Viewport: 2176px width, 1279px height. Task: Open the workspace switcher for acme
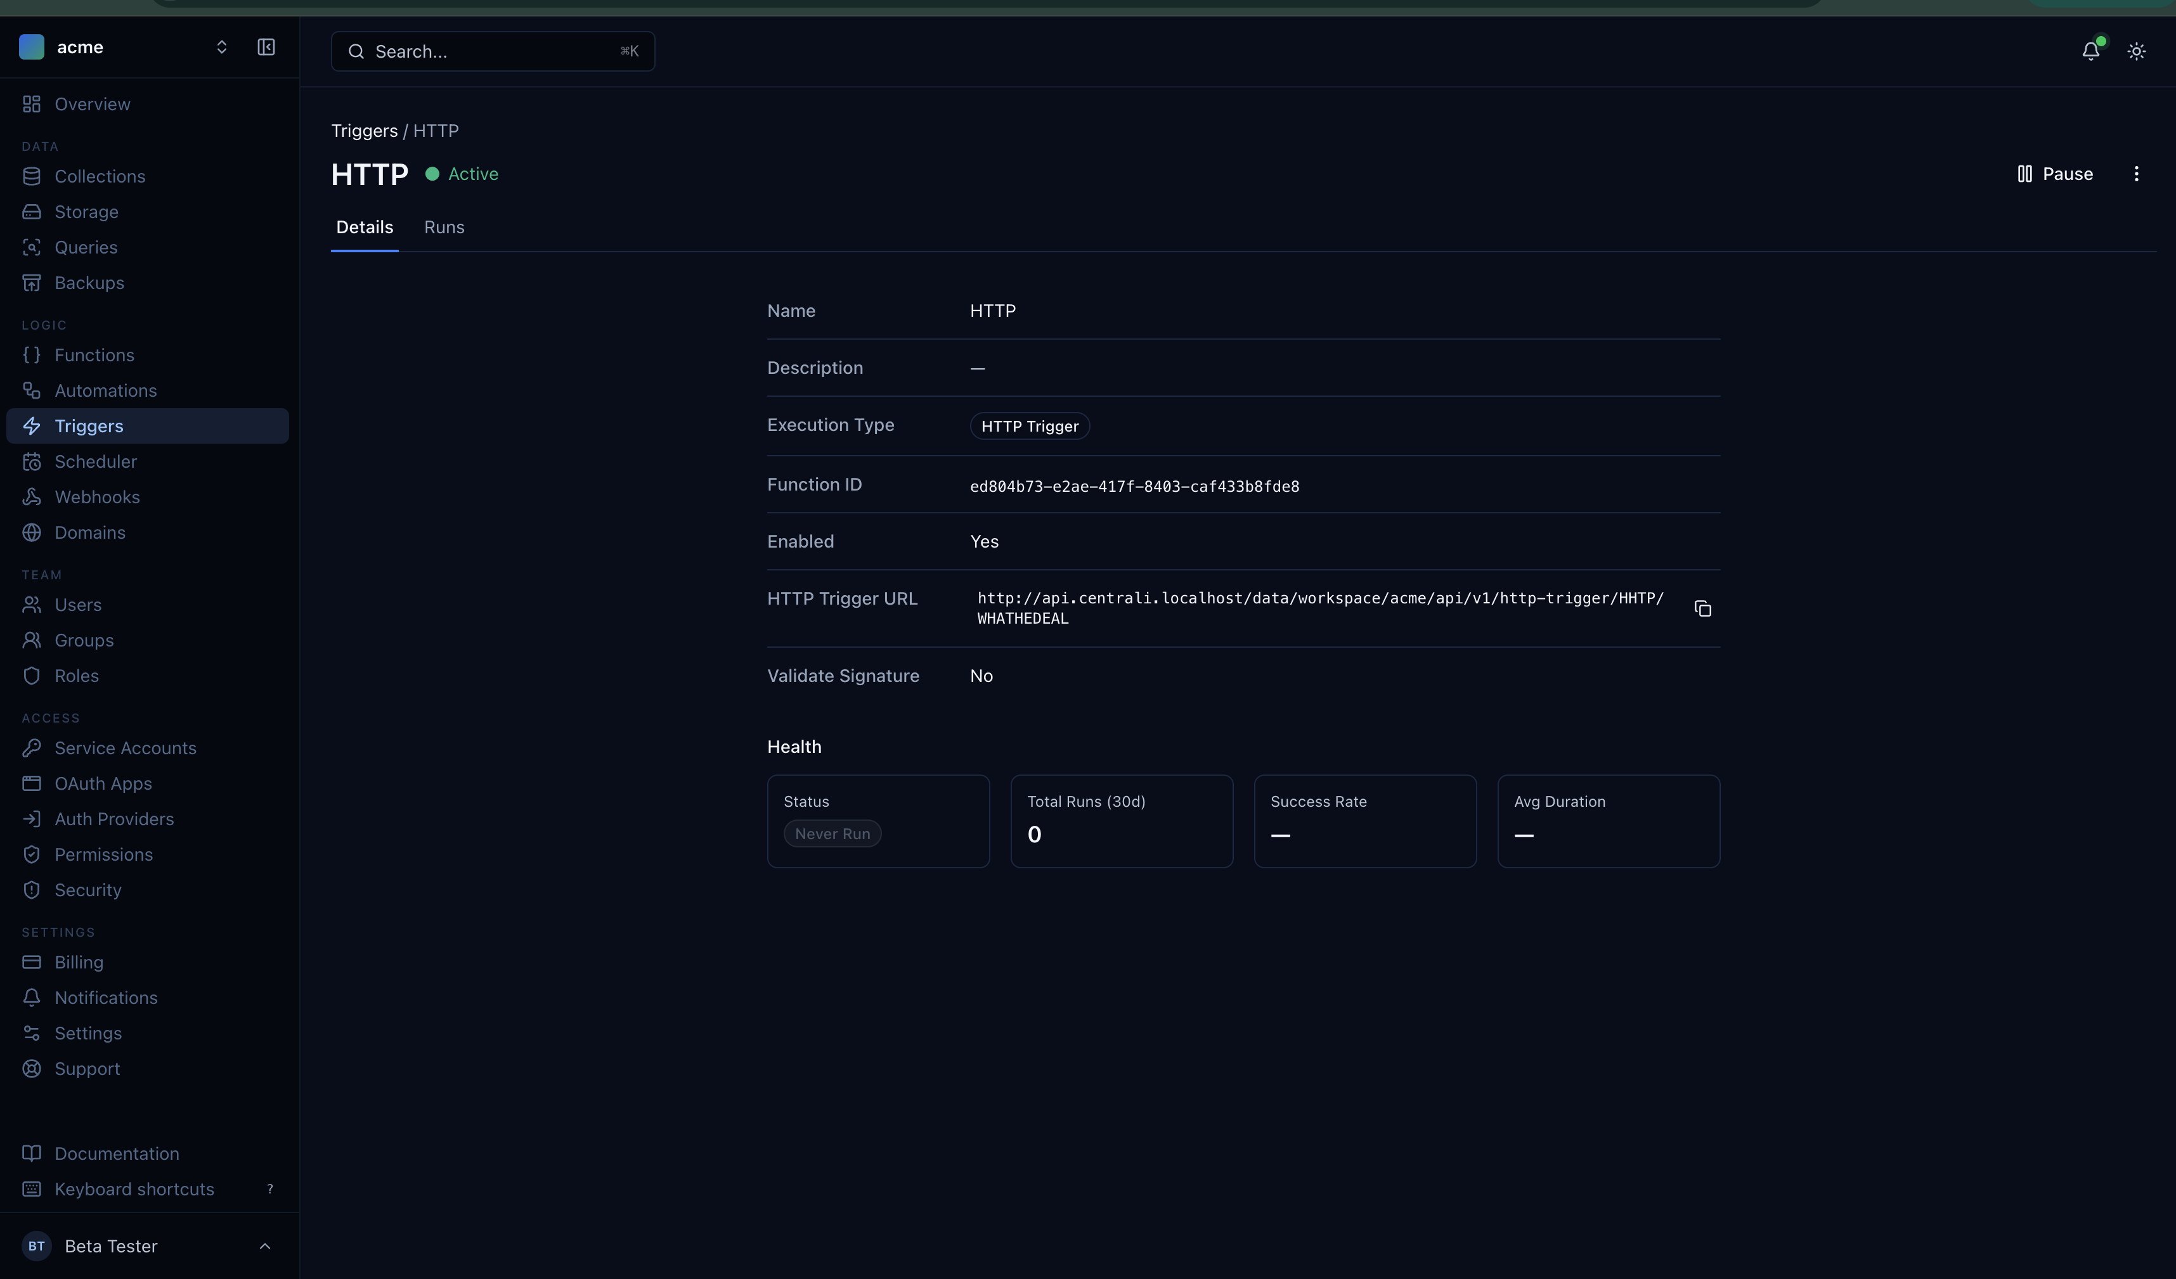click(222, 48)
